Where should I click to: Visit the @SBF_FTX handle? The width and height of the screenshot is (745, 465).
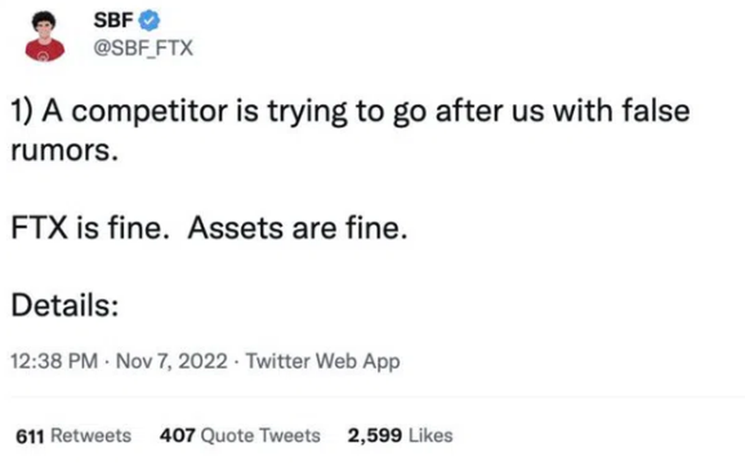coord(143,48)
